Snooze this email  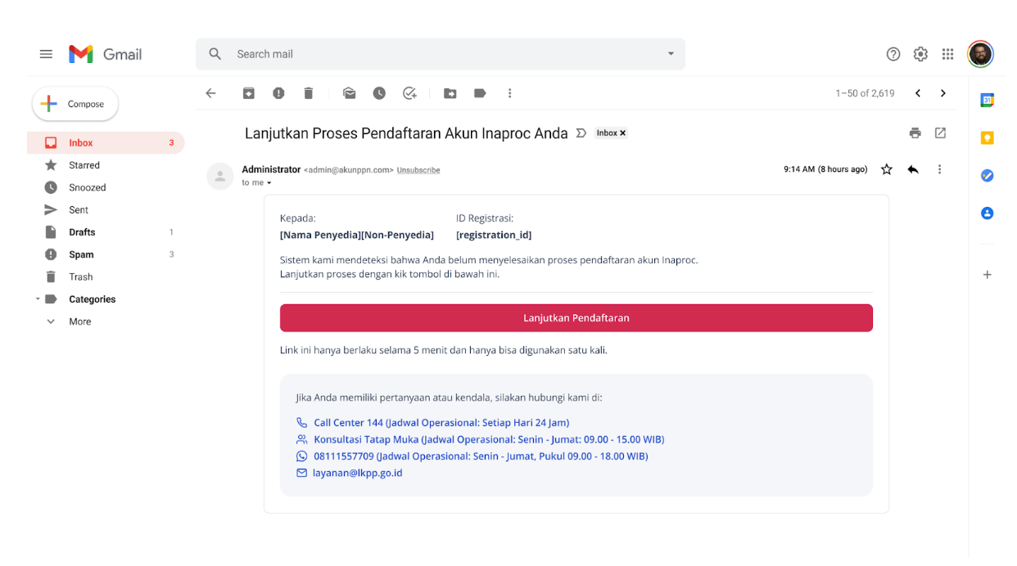click(x=379, y=92)
